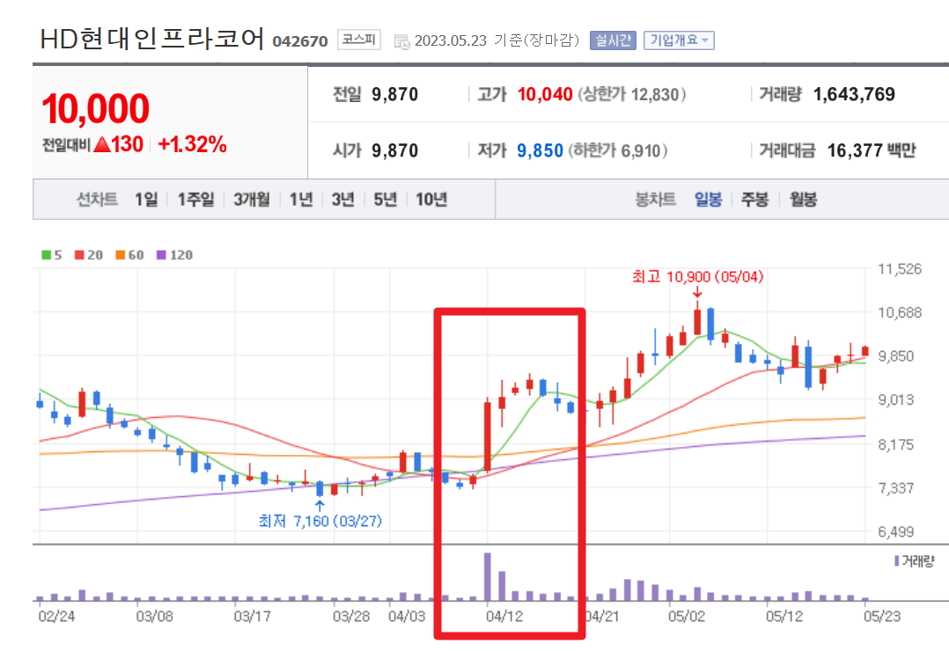Image resolution: width=949 pixels, height=651 pixels.
Task: Click the +1.32% change value
Action: coord(192,144)
